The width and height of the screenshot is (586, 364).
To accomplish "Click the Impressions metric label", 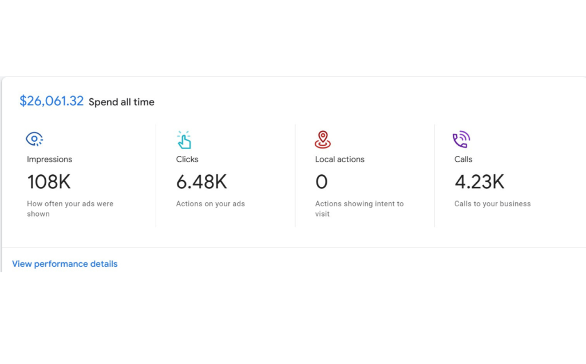I will 50,159.
